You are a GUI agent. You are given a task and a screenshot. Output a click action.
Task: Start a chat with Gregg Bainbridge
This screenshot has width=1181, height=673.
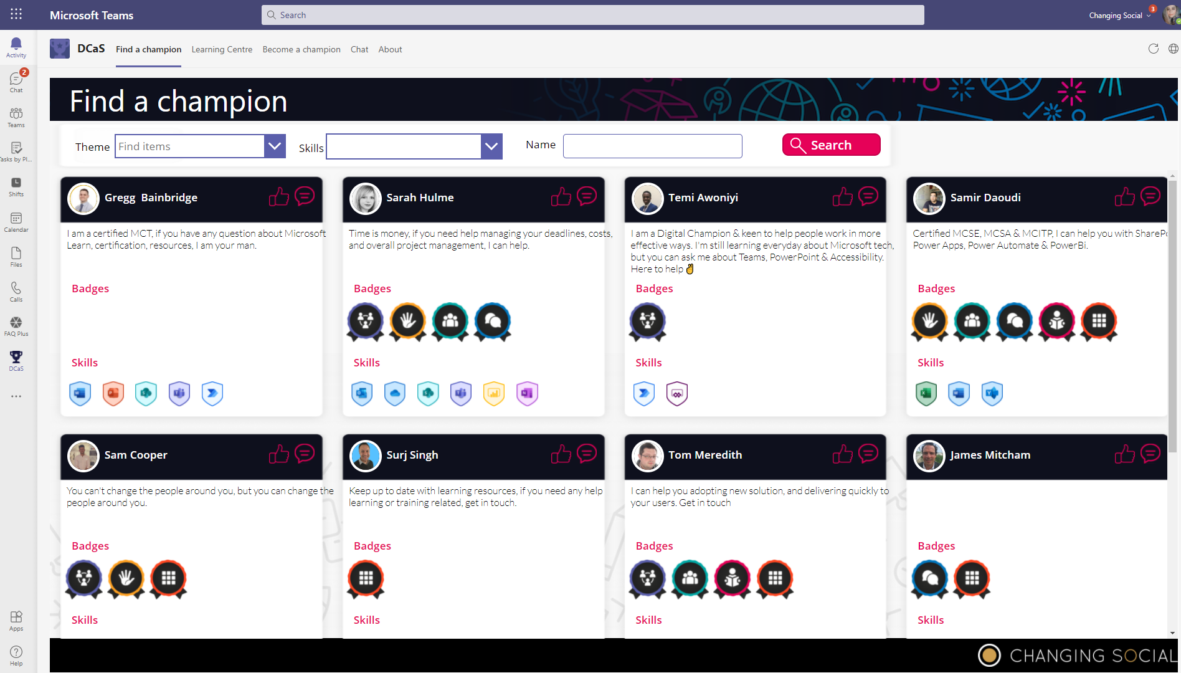pyautogui.click(x=305, y=196)
